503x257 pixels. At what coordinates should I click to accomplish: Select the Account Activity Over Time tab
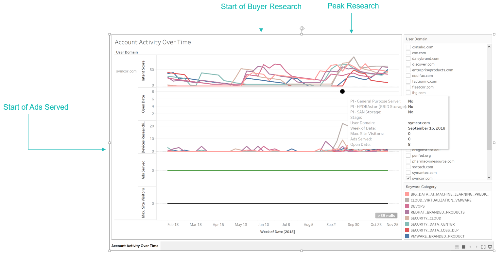[x=134, y=246]
